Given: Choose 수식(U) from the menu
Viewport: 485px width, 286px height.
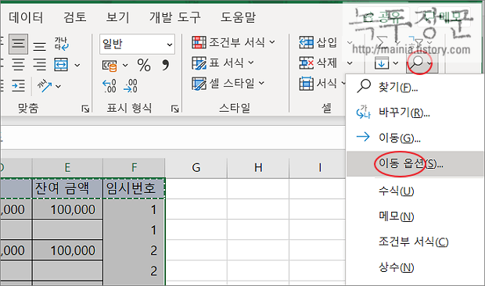Looking at the screenshot, I should pos(415,191).
